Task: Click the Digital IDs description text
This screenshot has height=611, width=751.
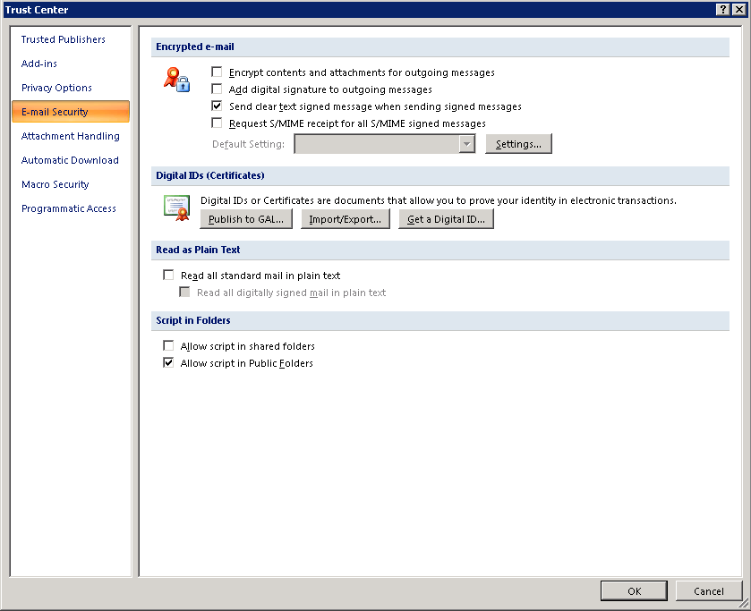Action: (439, 200)
